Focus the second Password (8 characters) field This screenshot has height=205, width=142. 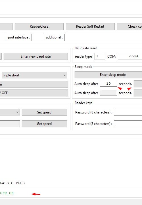[128, 124]
